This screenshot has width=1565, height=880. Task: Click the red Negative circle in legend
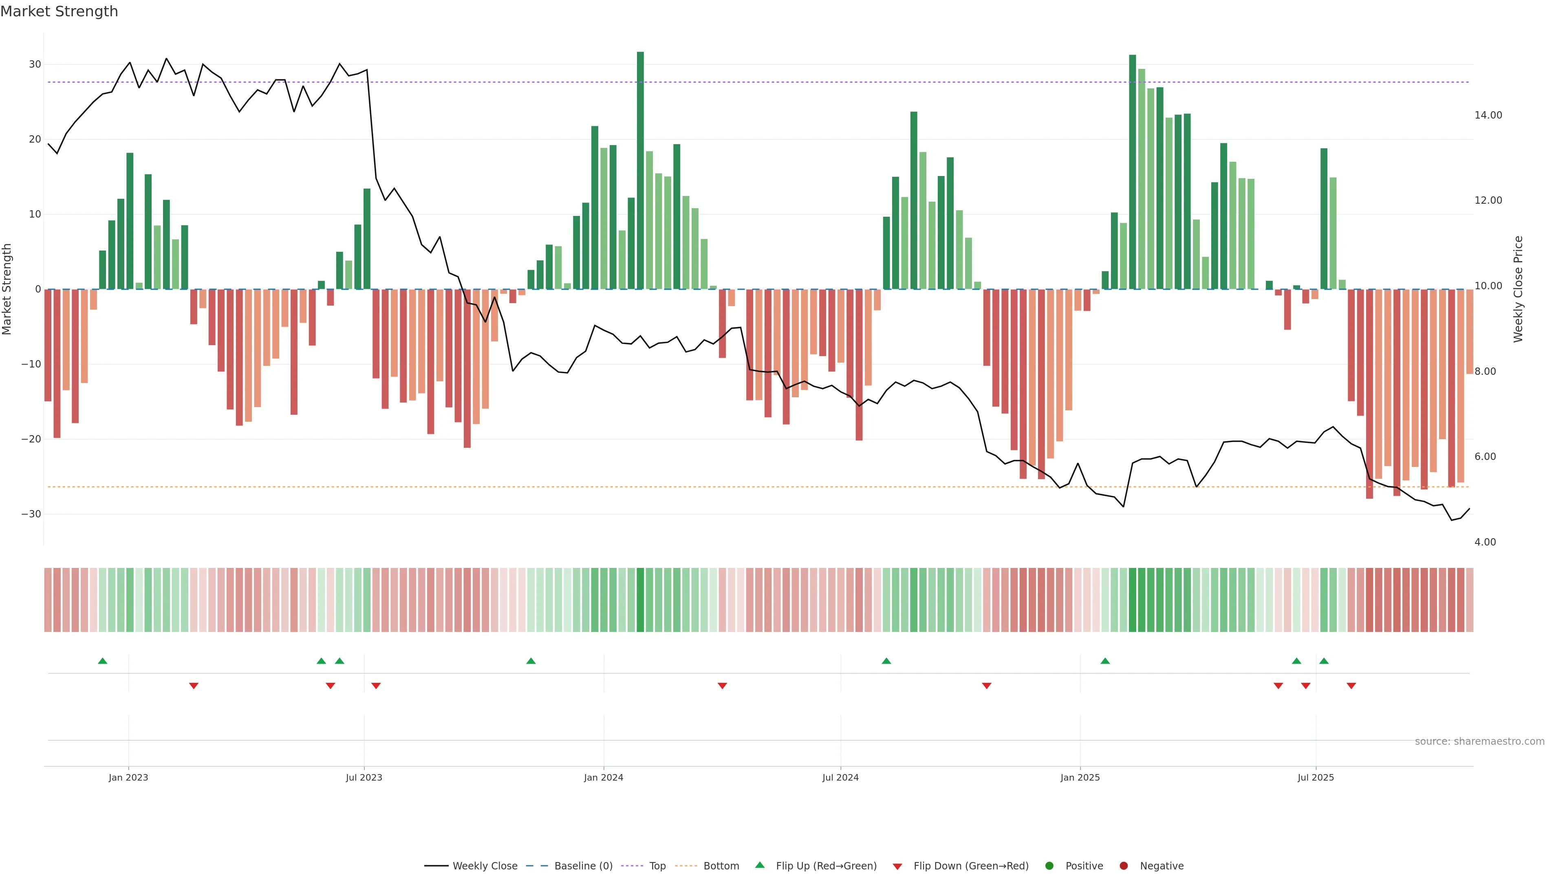click(1123, 866)
